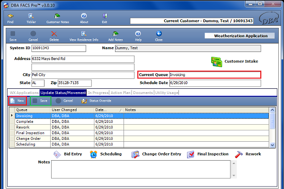Open View Residence Info
The image size is (284, 189).
click(84, 36)
